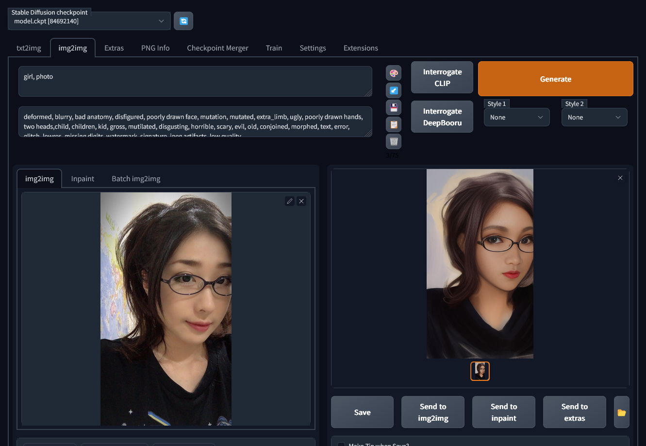Click the Interrogate DeepBooru button
Viewport: 646px width, 446px height.
pos(442,117)
